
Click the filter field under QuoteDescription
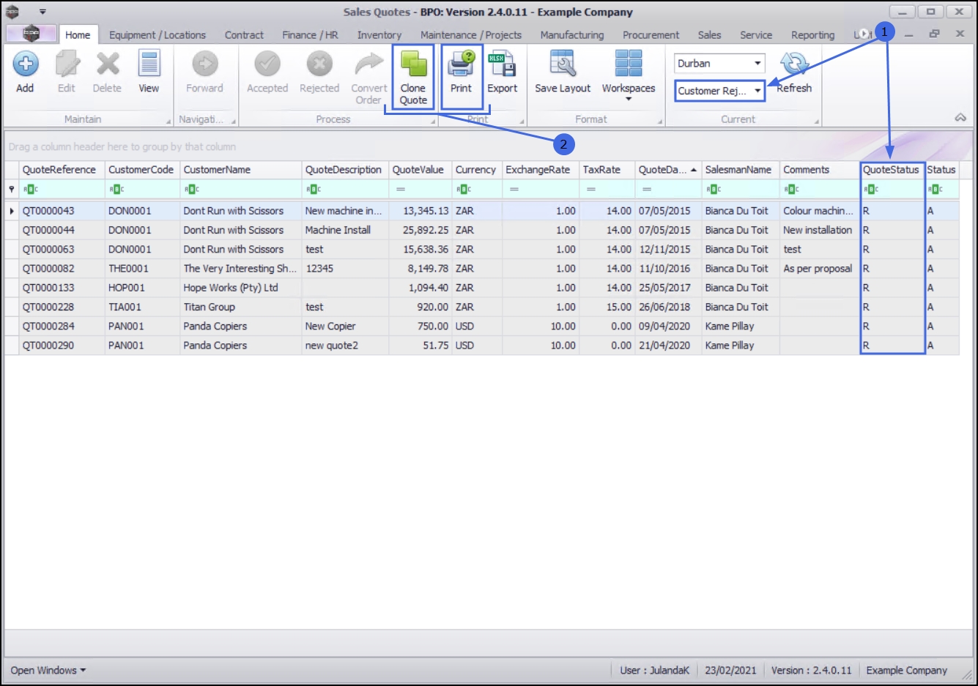pyautogui.click(x=345, y=189)
